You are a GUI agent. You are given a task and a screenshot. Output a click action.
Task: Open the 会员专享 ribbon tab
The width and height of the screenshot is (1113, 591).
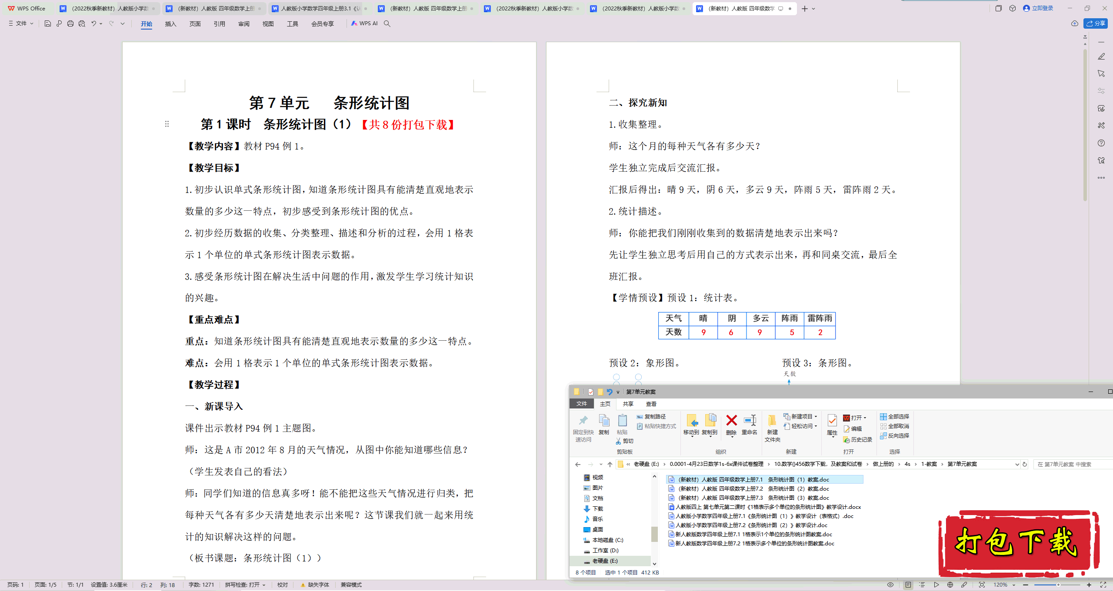pos(322,24)
